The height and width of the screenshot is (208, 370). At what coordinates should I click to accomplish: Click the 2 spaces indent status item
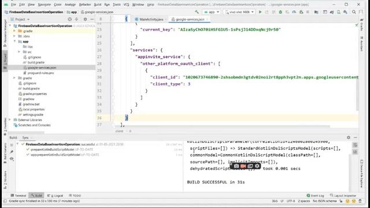[304, 201]
